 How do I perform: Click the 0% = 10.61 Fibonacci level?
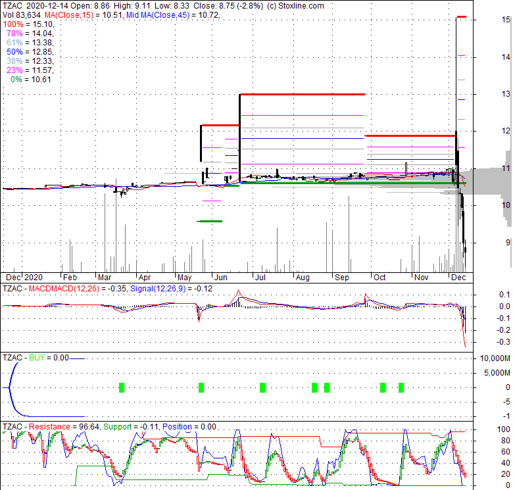[x=31, y=80]
